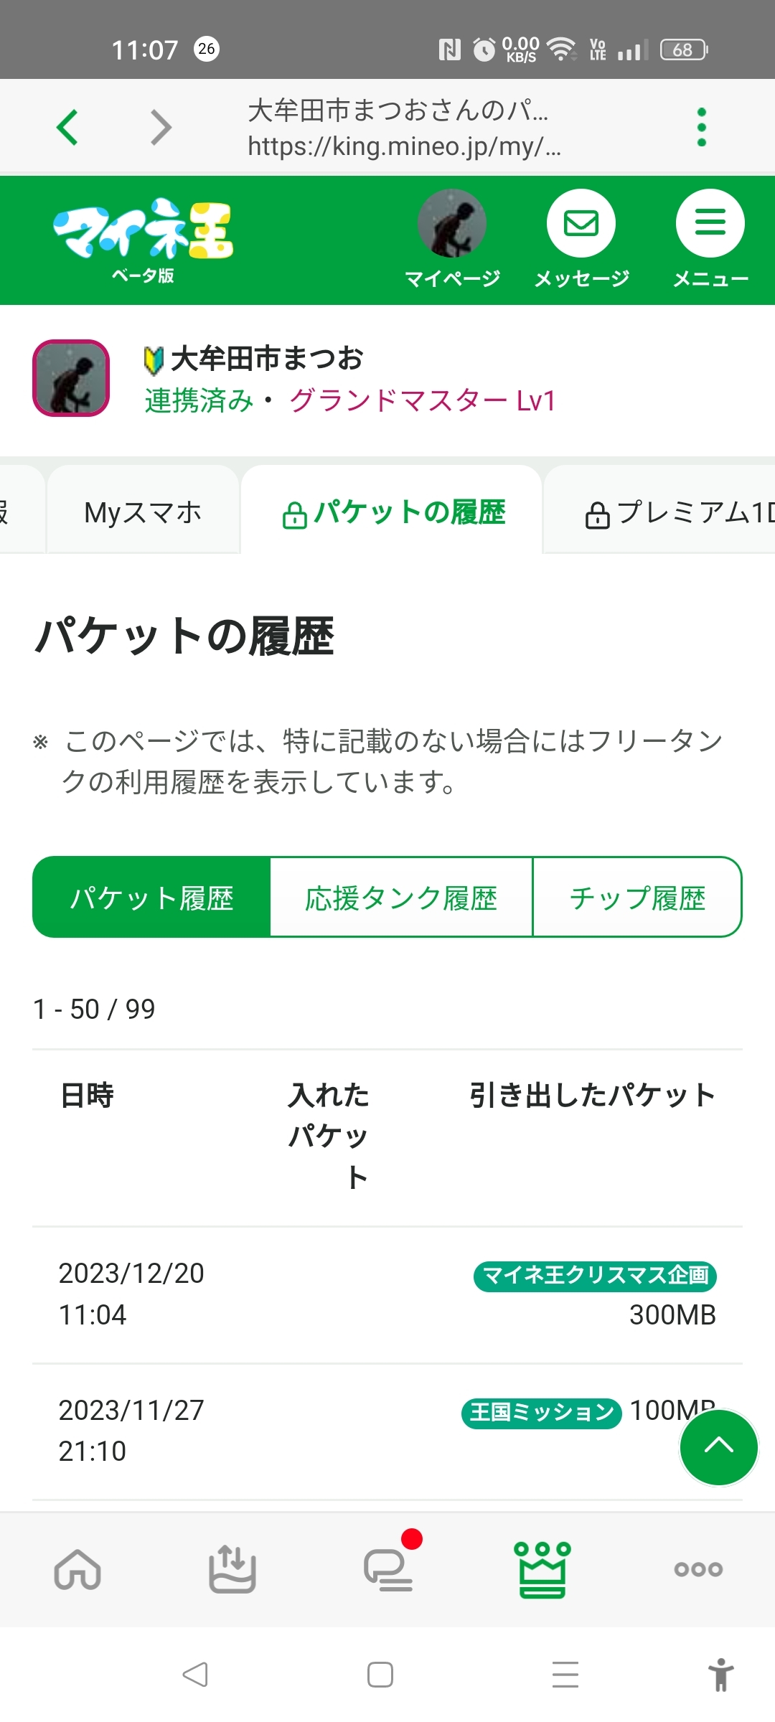Tap the browser forward arrow
The width and height of the screenshot is (775, 1722).
point(161,128)
